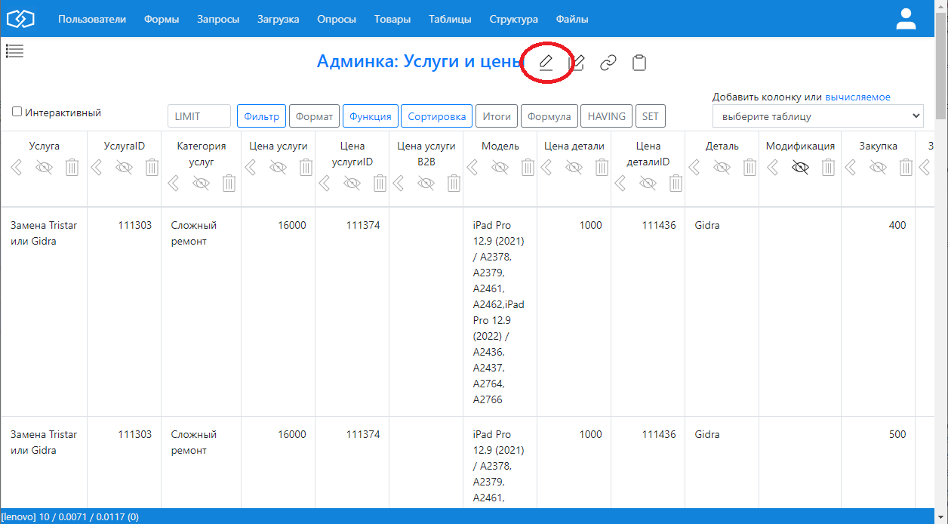Toggle visibility of the Модель column
This screenshot has height=524, width=948.
(x=500, y=168)
